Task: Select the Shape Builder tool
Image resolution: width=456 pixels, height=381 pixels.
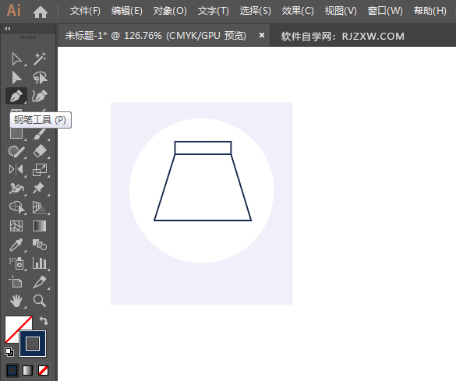Action: 17,207
